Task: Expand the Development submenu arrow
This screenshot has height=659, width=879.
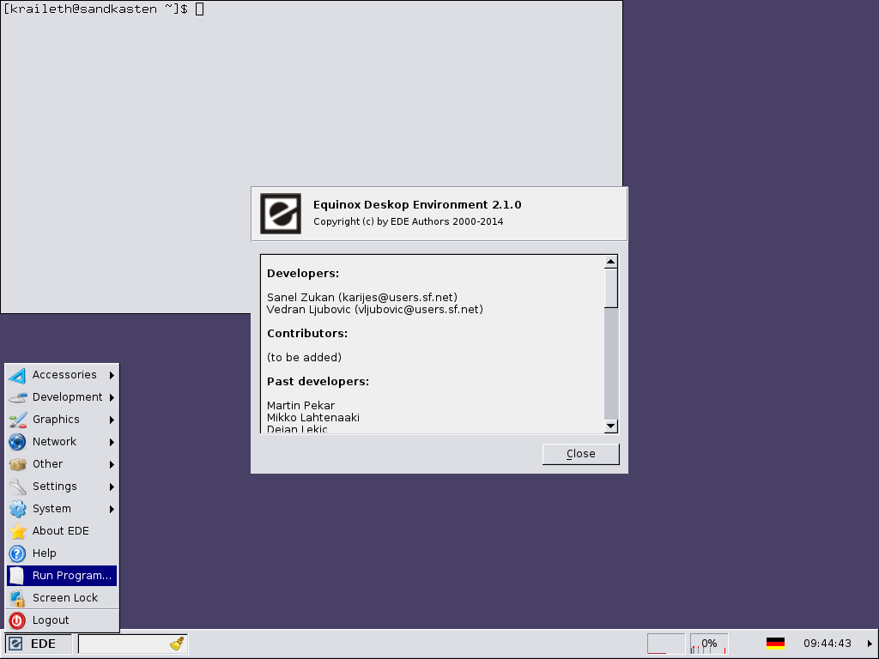Action: 112,397
